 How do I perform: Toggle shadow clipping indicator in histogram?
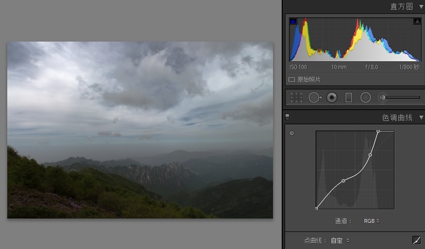coord(293,21)
